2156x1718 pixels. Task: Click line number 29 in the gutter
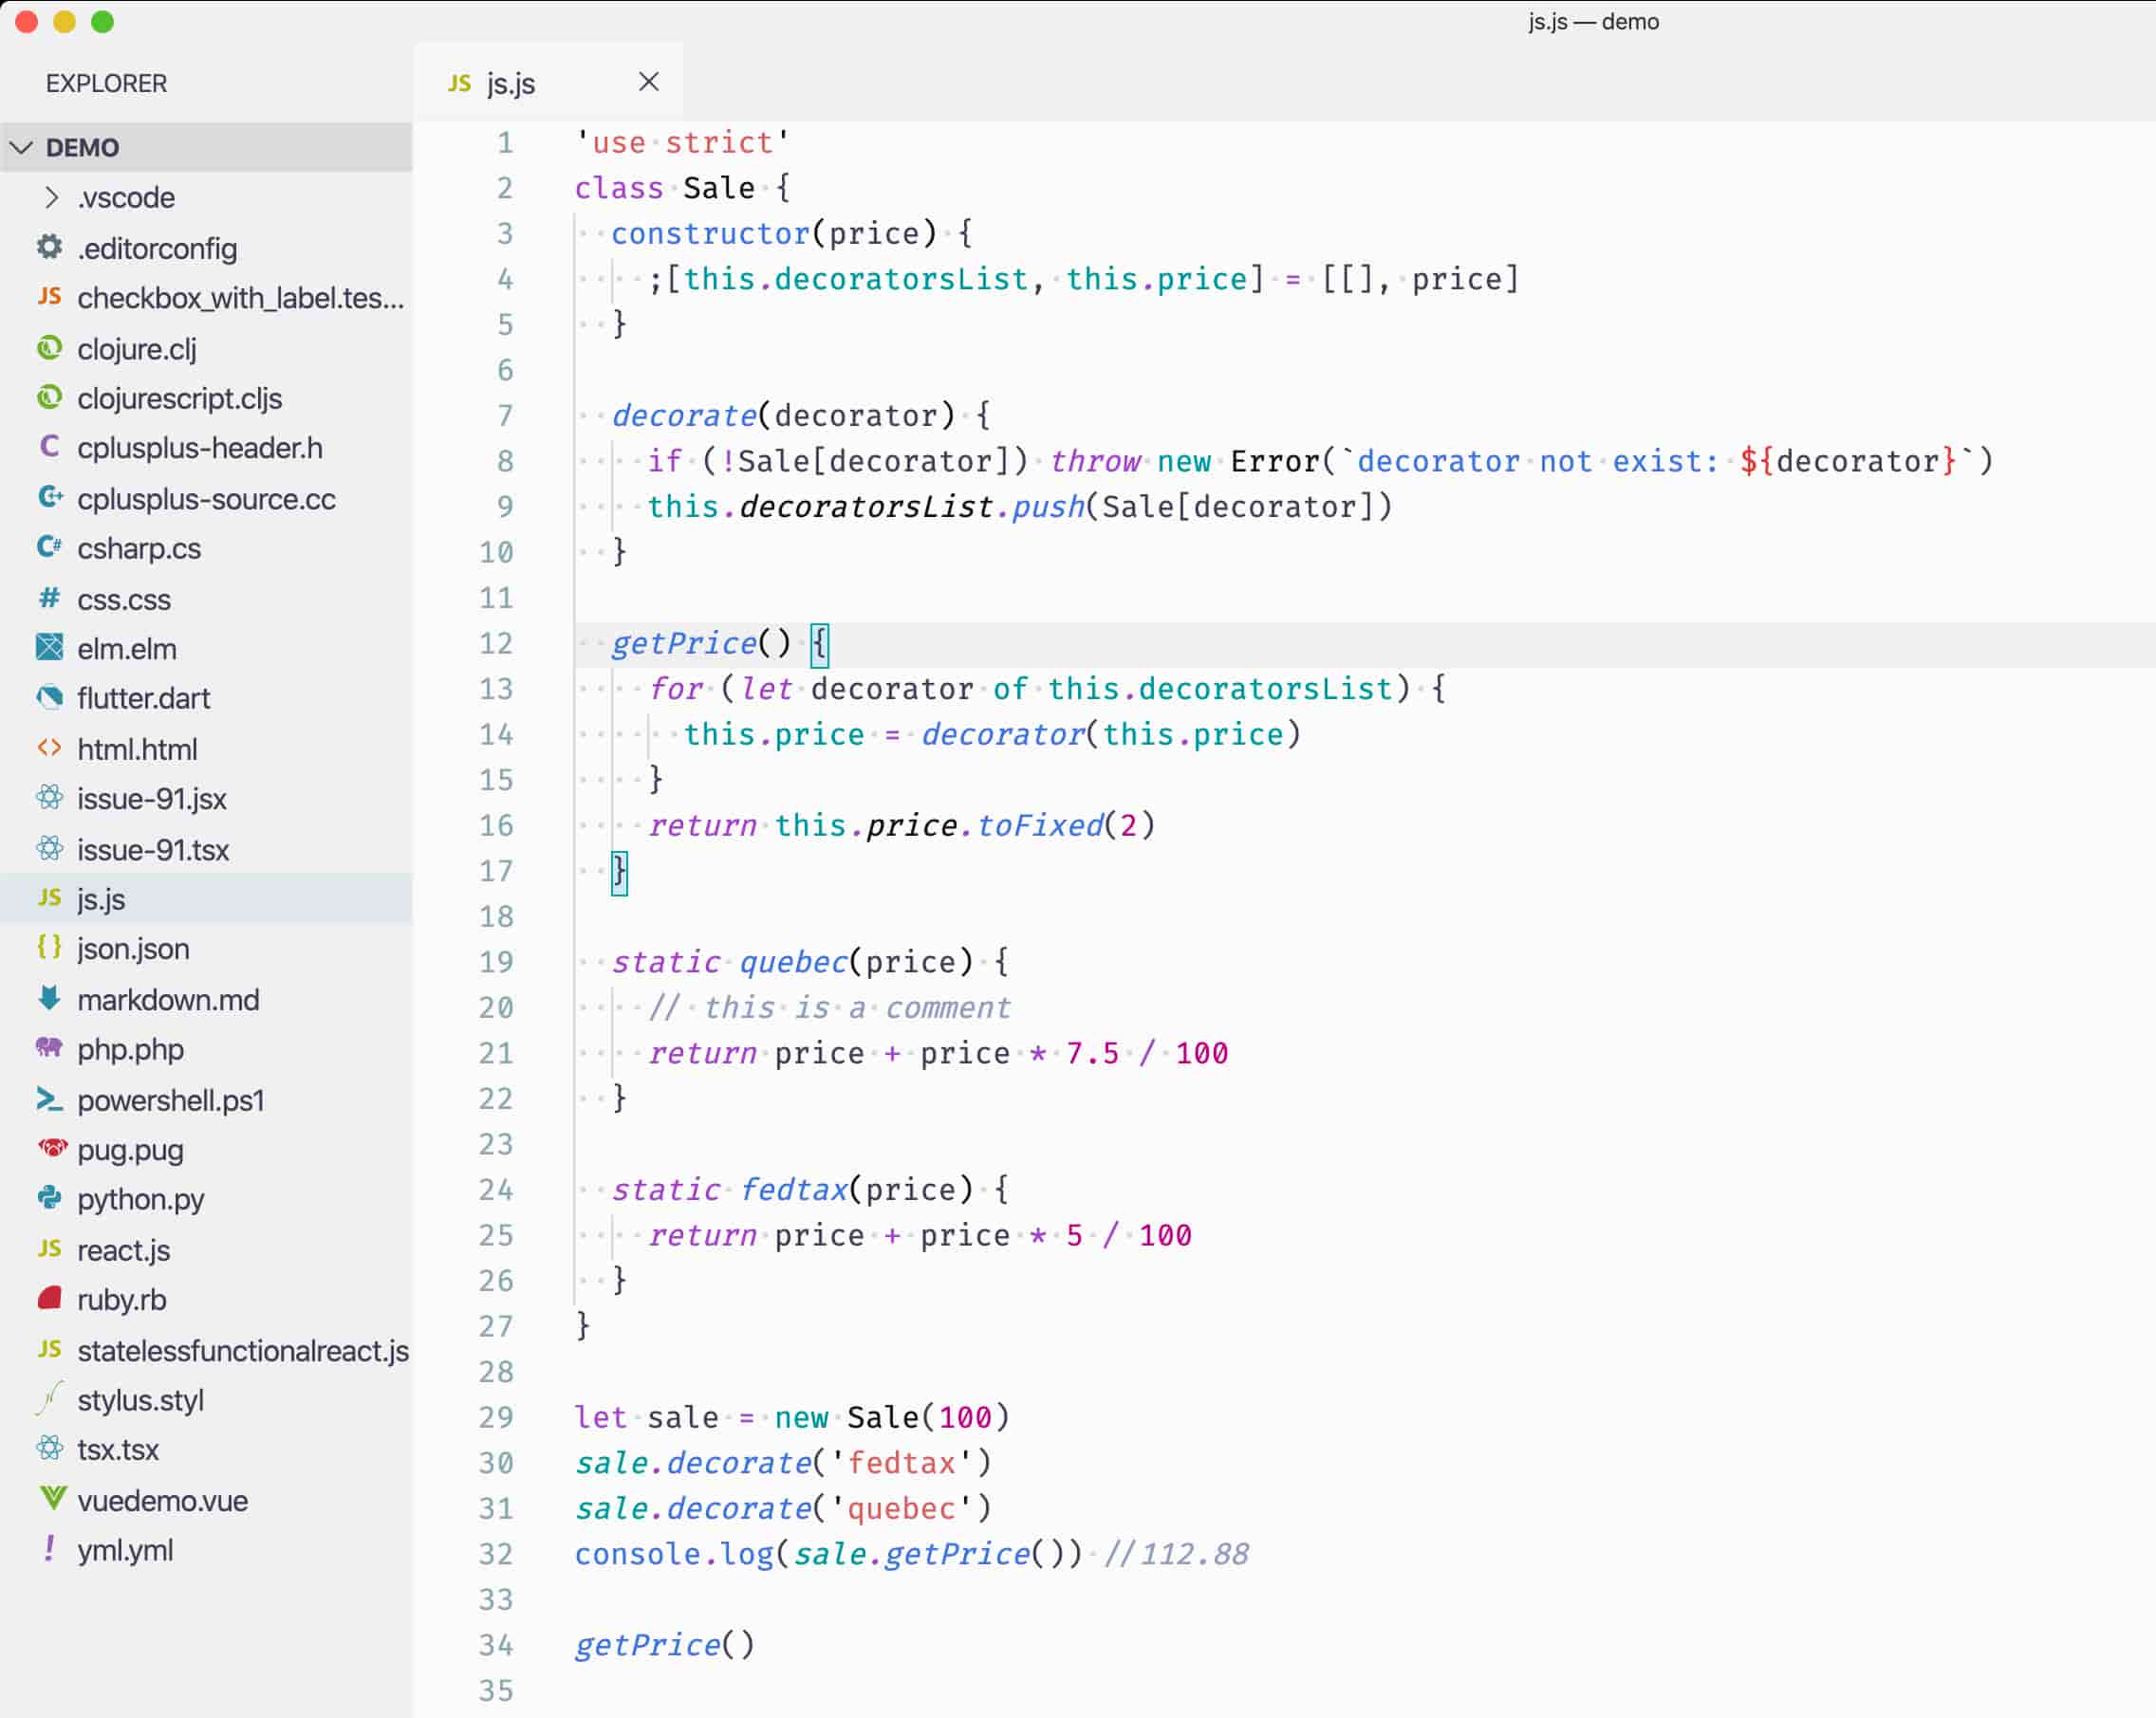(x=496, y=1417)
